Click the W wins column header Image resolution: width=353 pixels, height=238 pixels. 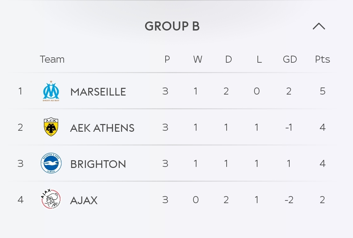coord(198,59)
